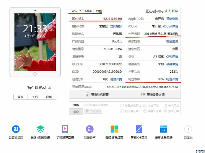The width and height of the screenshot is (205, 153).
Task: Select sales model MC981 CH/A
Action: coord(113,49)
